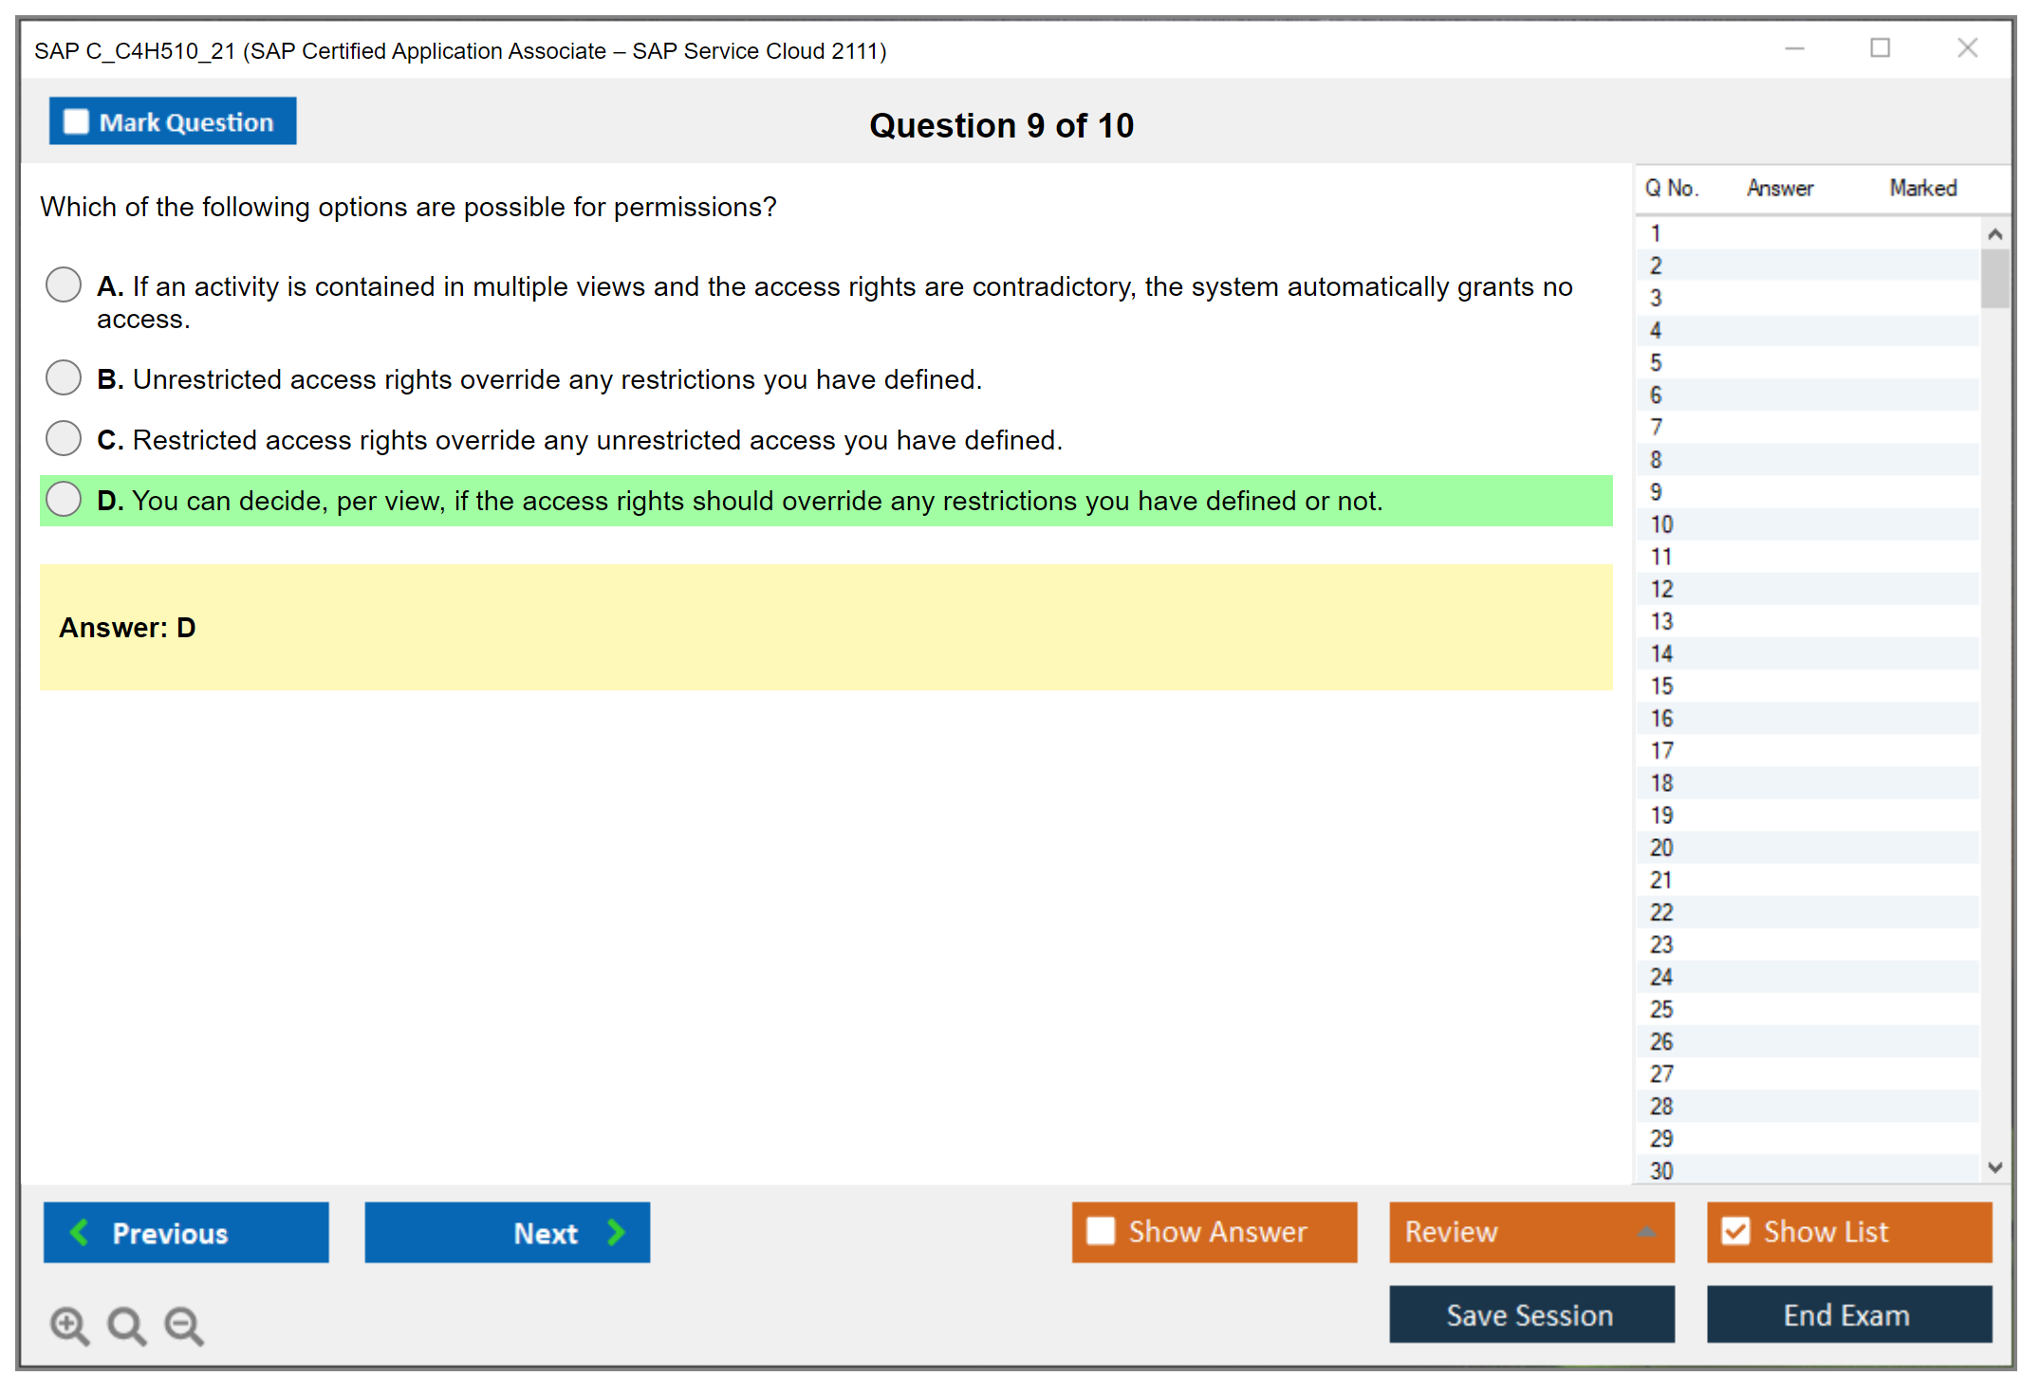Click the green right arrow on Next
This screenshot has width=2040, height=1394.
pyautogui.click(x=616, y=1232)
